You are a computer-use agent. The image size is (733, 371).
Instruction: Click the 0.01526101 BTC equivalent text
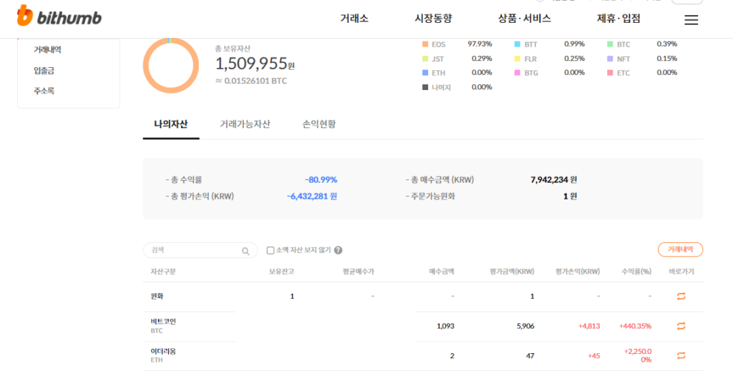point(251,81)
